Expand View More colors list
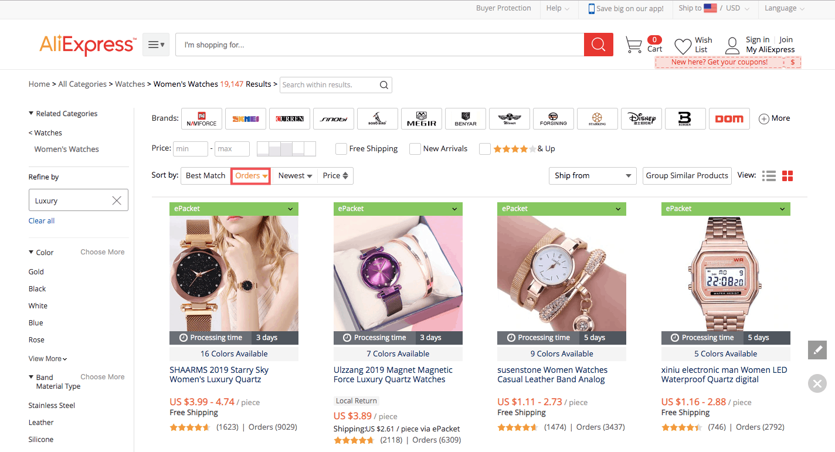 pyautogui.click(x=47, y=359)
